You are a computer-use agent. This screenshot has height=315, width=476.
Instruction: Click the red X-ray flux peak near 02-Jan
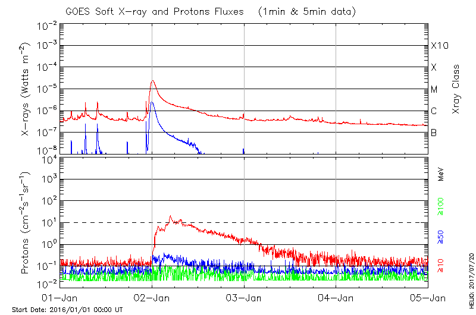[x=153, y=81]
